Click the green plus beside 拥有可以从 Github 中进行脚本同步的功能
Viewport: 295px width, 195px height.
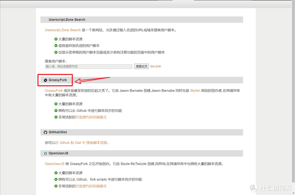coord(56,111)
